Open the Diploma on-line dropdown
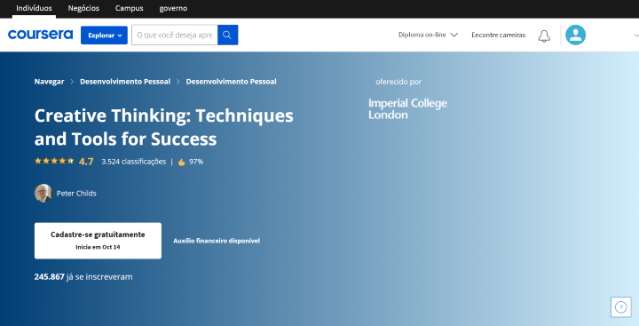Viewport: 639px width, 326px height. point(428,36)
